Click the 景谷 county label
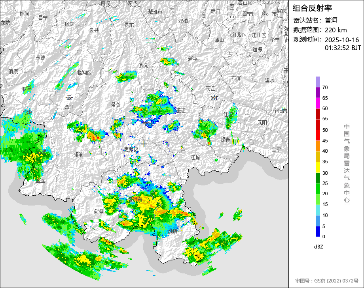Viewport: 364px width, 288px height. [116, 105]
